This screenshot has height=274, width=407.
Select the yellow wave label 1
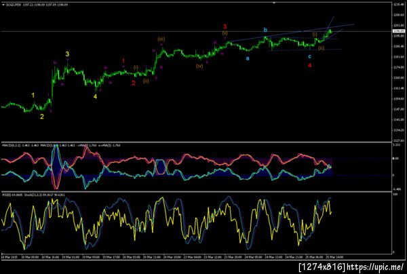(33, 96)
